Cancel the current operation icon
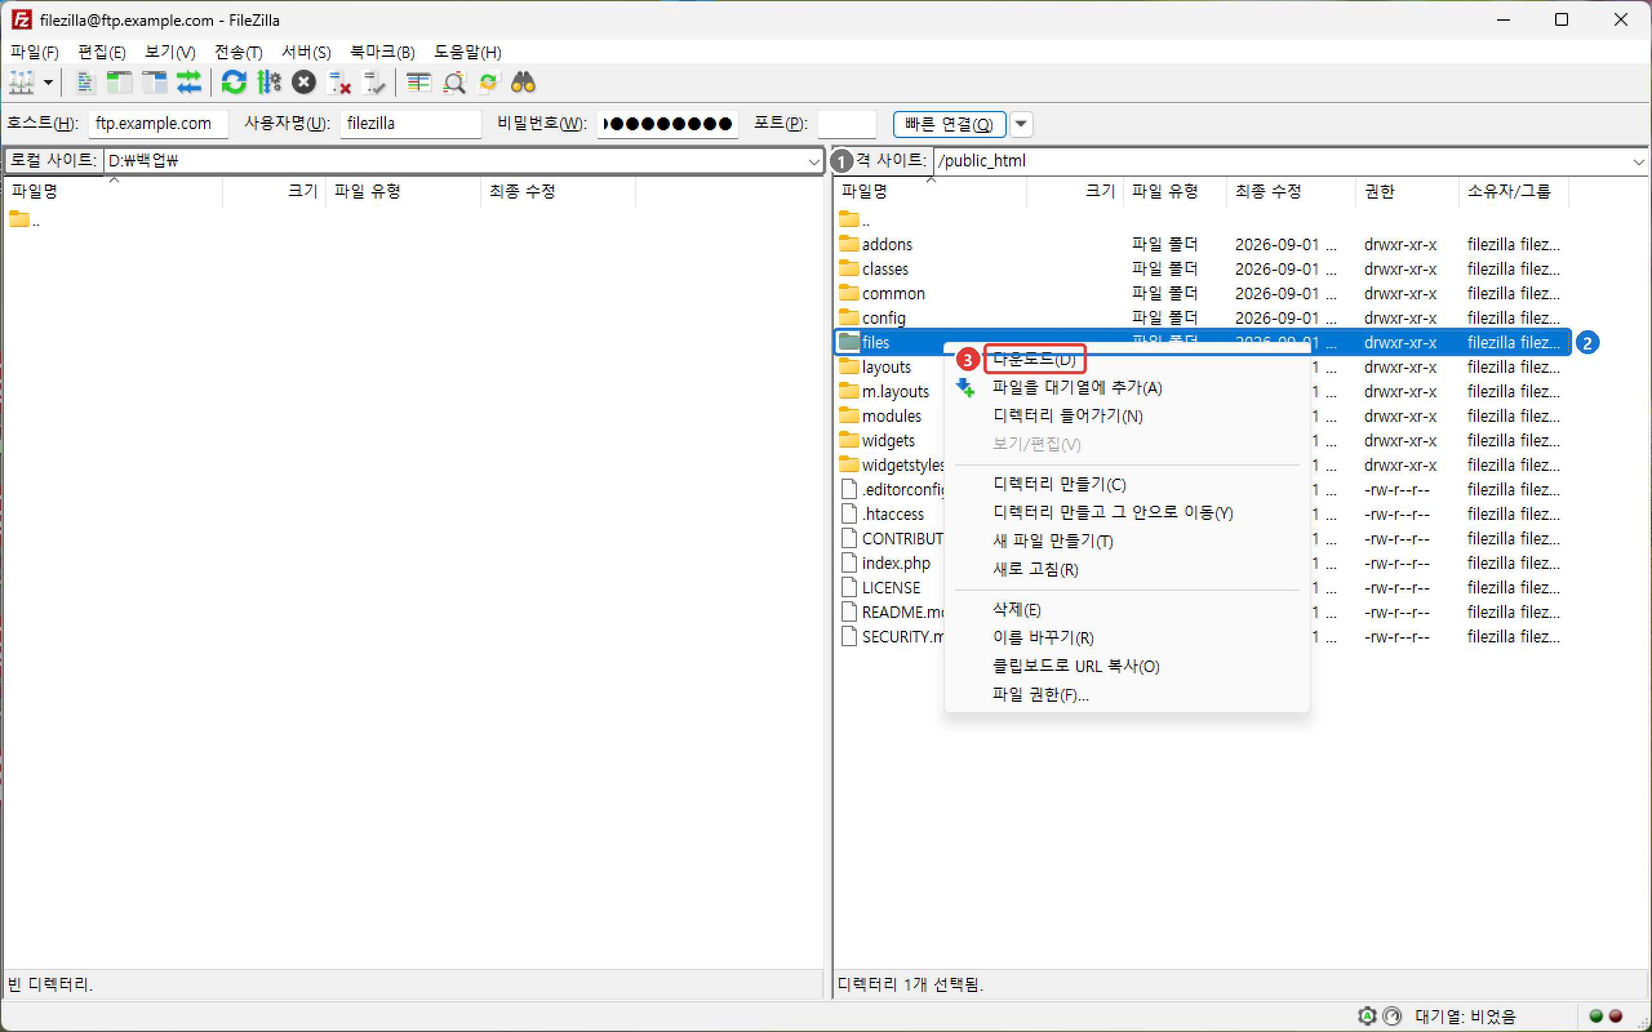Screen dimensions: 1652x1032 coord(304,83)
